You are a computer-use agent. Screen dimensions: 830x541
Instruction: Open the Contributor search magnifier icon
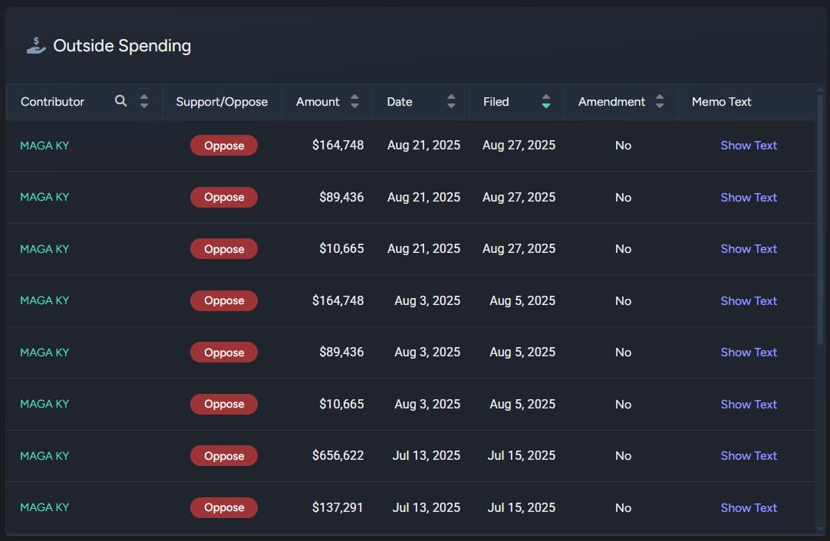(120, 101)
